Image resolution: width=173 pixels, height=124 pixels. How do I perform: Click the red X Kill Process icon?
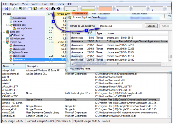coord(47,9)
